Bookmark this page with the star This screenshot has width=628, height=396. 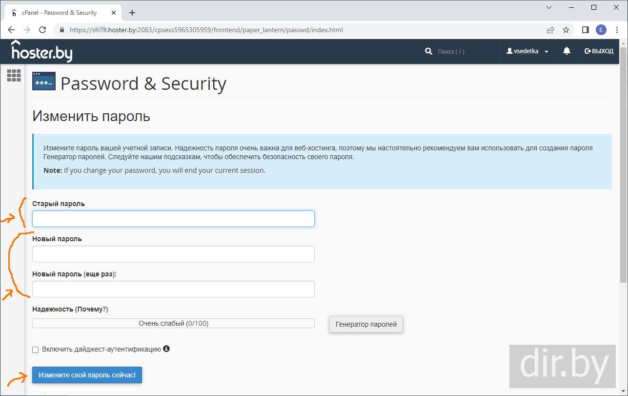[x=566, y=30]
